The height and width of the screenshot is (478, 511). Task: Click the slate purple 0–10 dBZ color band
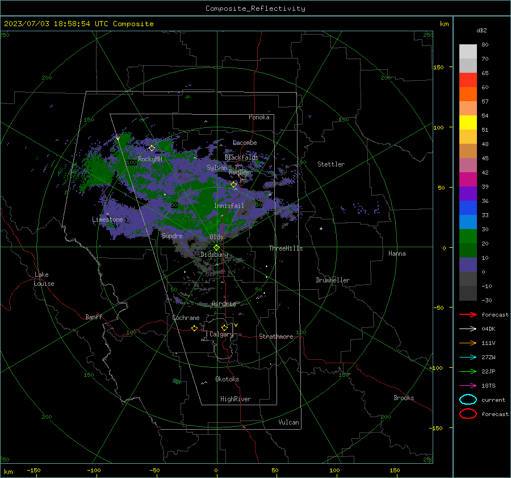pos(468,264)
